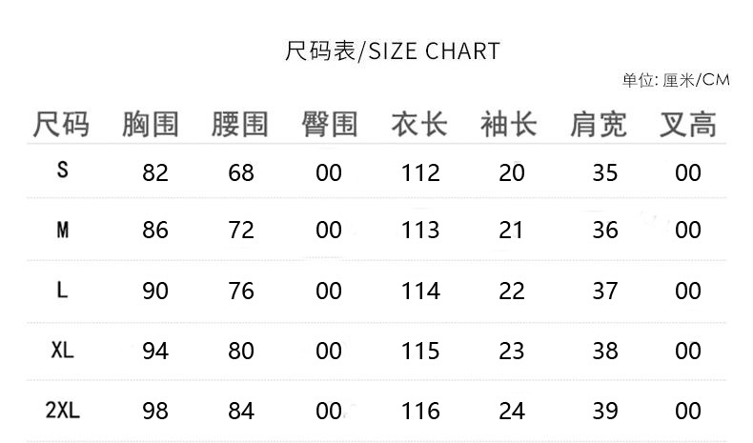Click shoulder width 39 in 2XL row
Screen dimensions: 753x443
(x=605, y=411)
